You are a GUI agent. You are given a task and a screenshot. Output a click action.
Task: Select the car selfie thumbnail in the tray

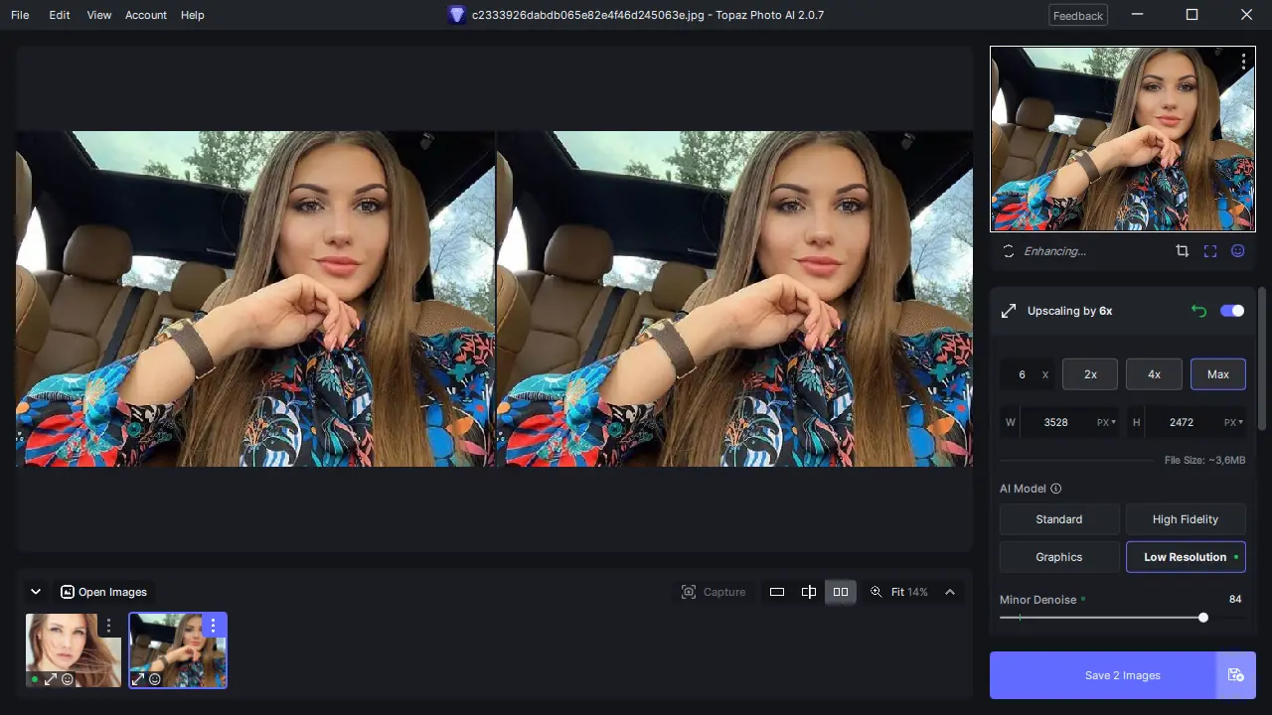178,650
